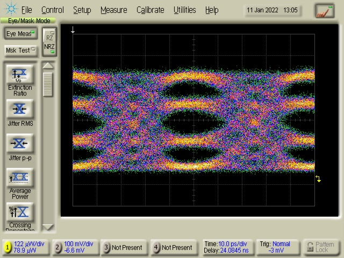This screenshot has height=258, width=344.
Task: Click the measurement toolbar scrollbar thumb
Action: click(x=48, y=84)
